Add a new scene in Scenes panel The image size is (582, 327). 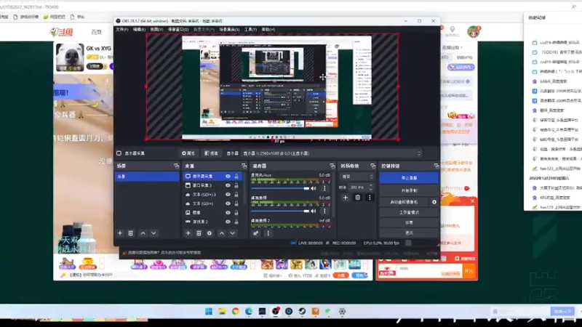tap(120, 233)
